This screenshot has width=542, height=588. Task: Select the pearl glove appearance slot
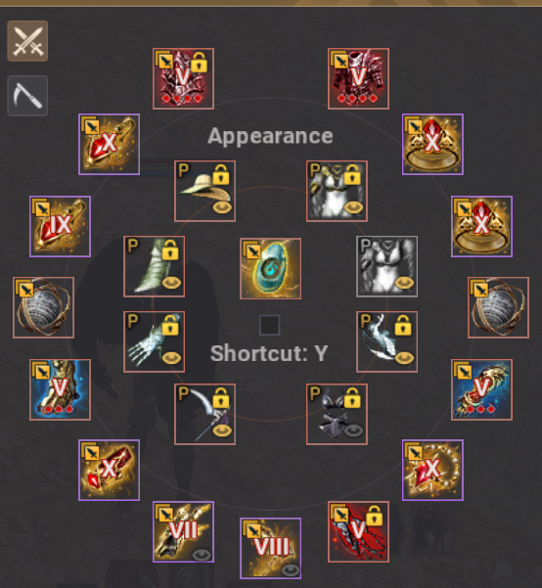click(155, 341)
